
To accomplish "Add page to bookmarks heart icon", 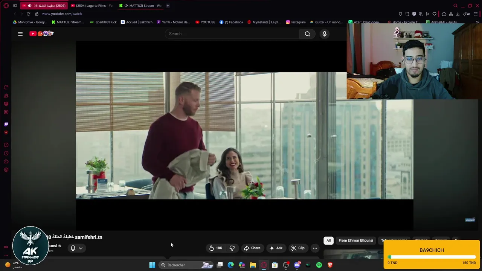I will (434, 14).
